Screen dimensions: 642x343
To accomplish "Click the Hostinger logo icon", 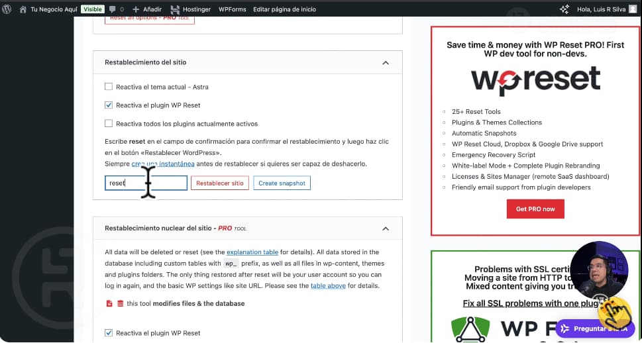I will [175, 9].
